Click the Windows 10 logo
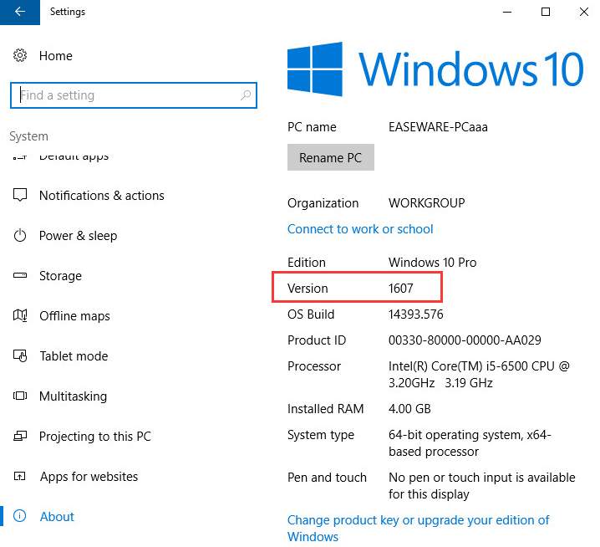 435,69
